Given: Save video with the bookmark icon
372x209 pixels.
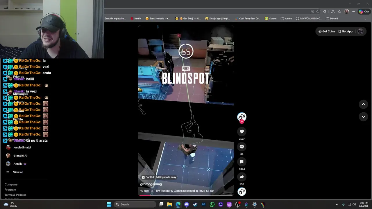Looking at the screenshot, I should coord(242,162).
